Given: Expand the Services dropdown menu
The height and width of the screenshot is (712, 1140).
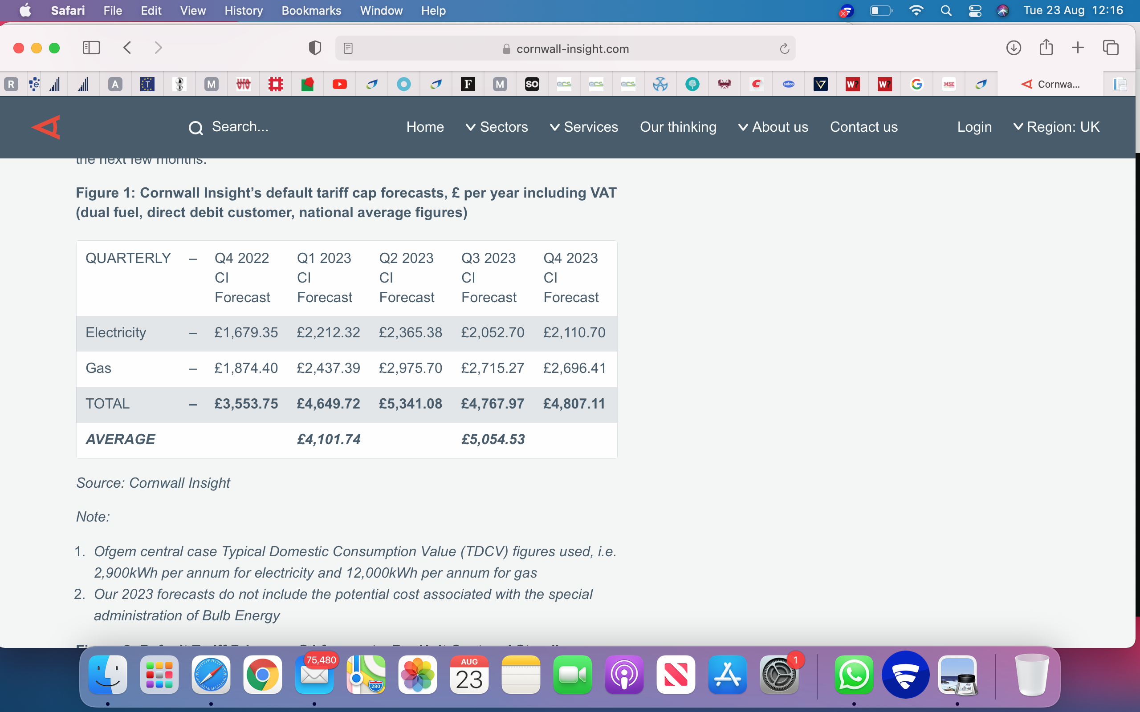Looking at the screenshot, I should click(x=584, y=127).
